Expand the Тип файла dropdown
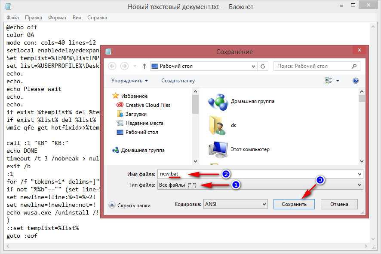Viewport: 381px width, 254px height. coord(260,184)
